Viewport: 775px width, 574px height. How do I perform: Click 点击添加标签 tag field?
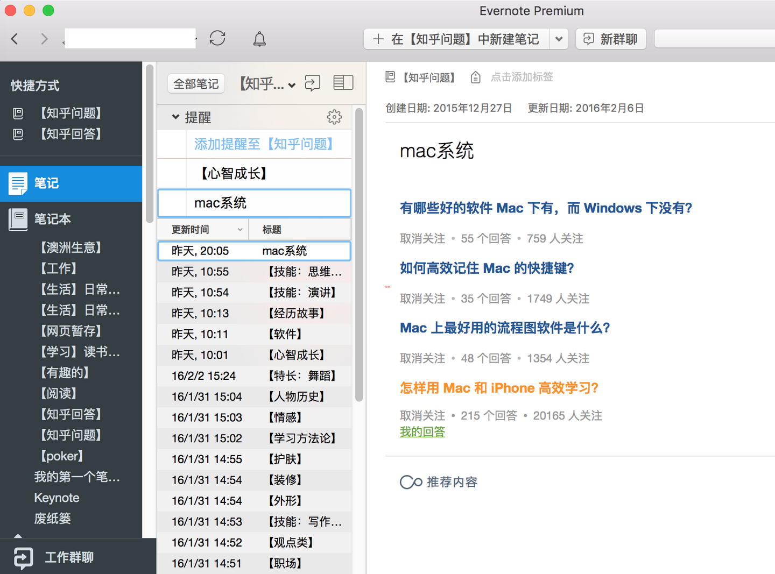522,77
